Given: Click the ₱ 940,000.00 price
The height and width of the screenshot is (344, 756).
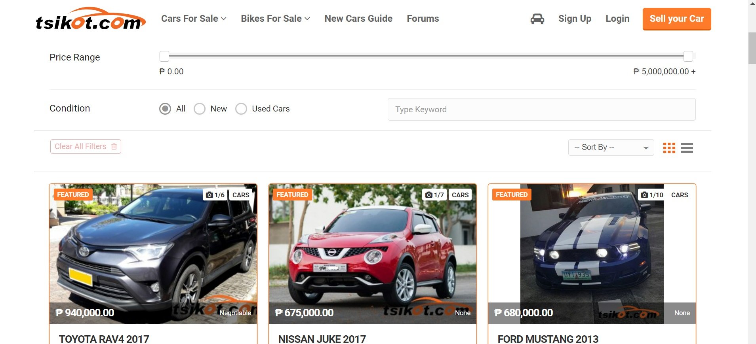Looking at the screenshot, I should tap(85, 313).
